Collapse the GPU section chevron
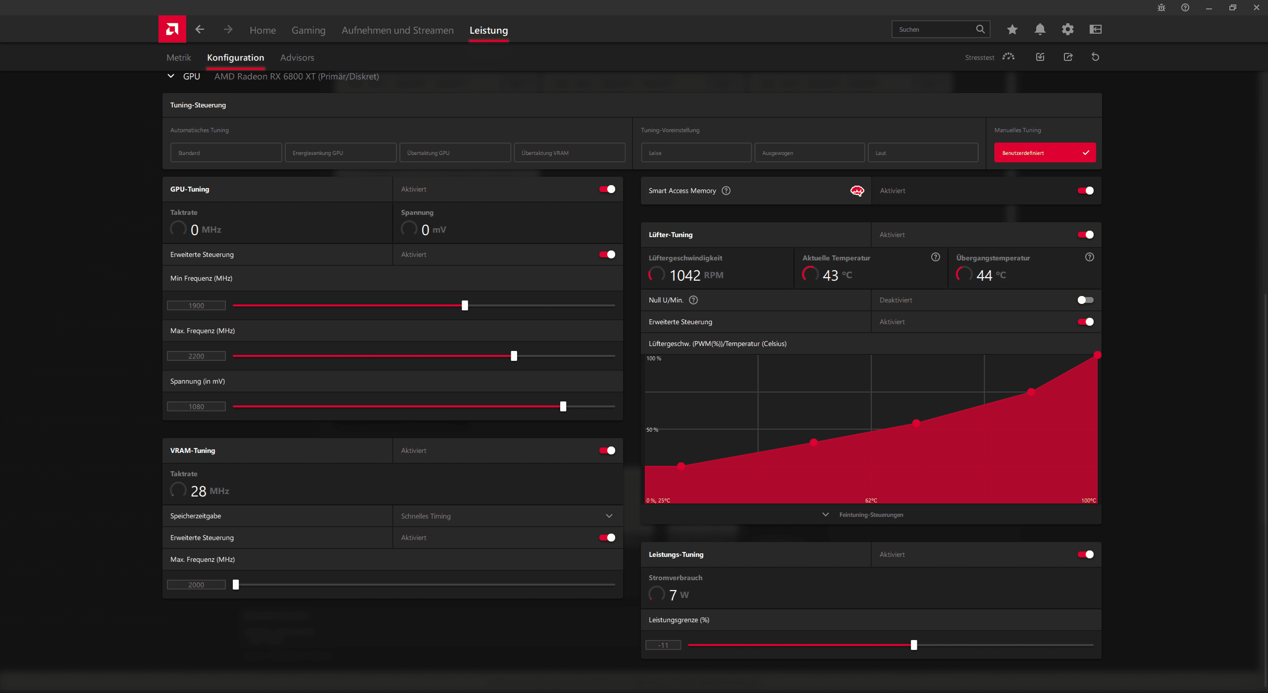 171,76
